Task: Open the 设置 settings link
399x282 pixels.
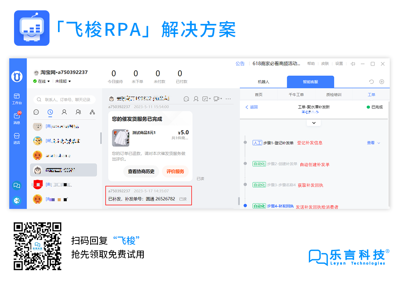Action: (x=339, y=63)
